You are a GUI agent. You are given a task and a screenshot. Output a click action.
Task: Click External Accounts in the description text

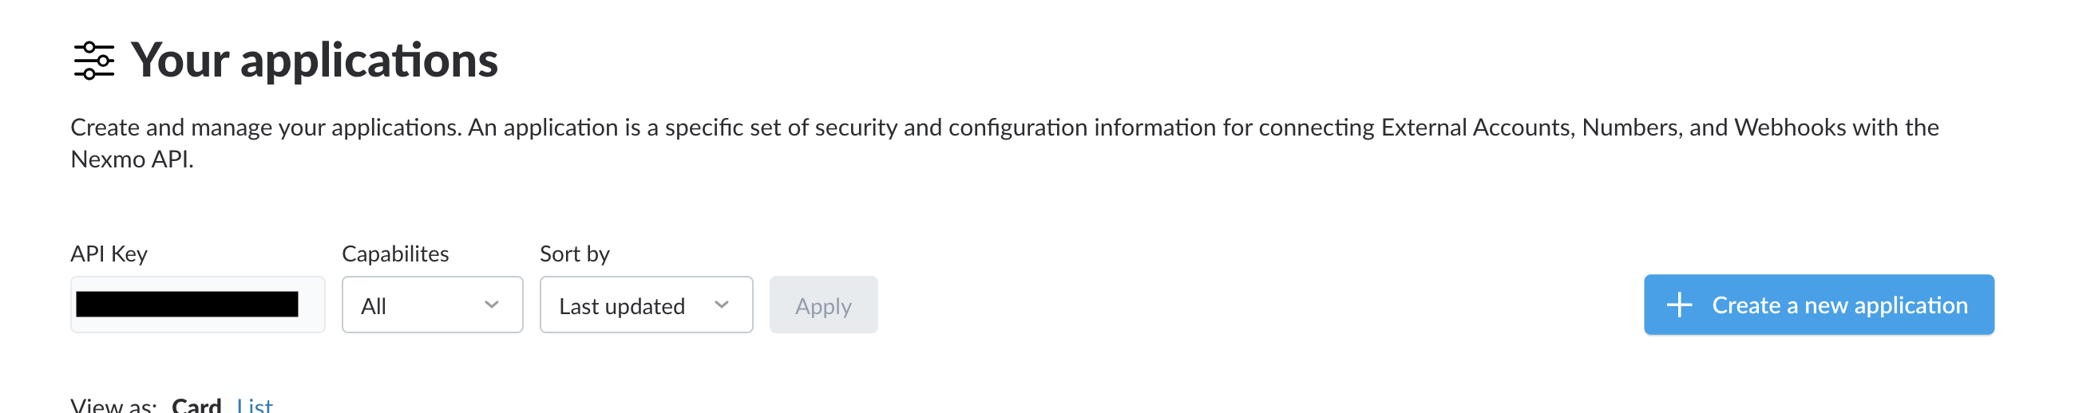1476,128
